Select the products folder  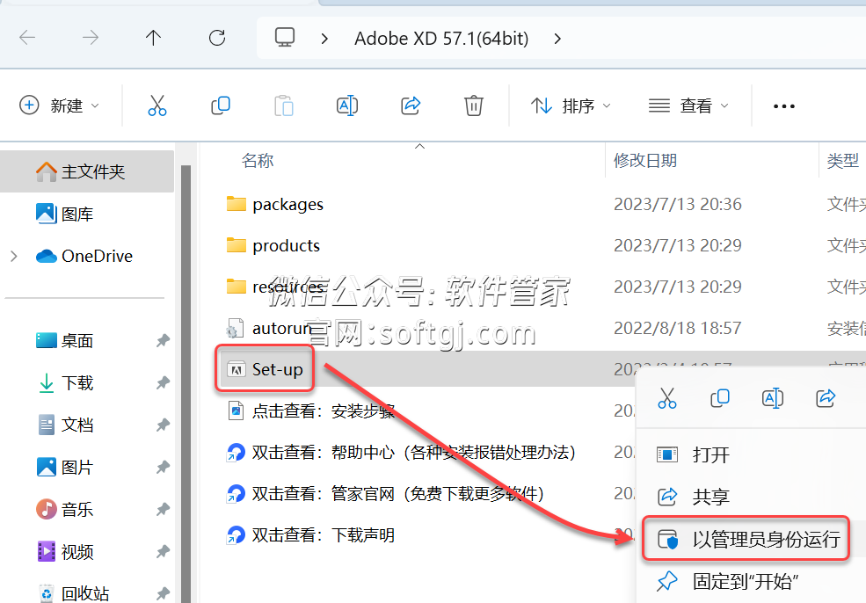[x=273, y=245]
